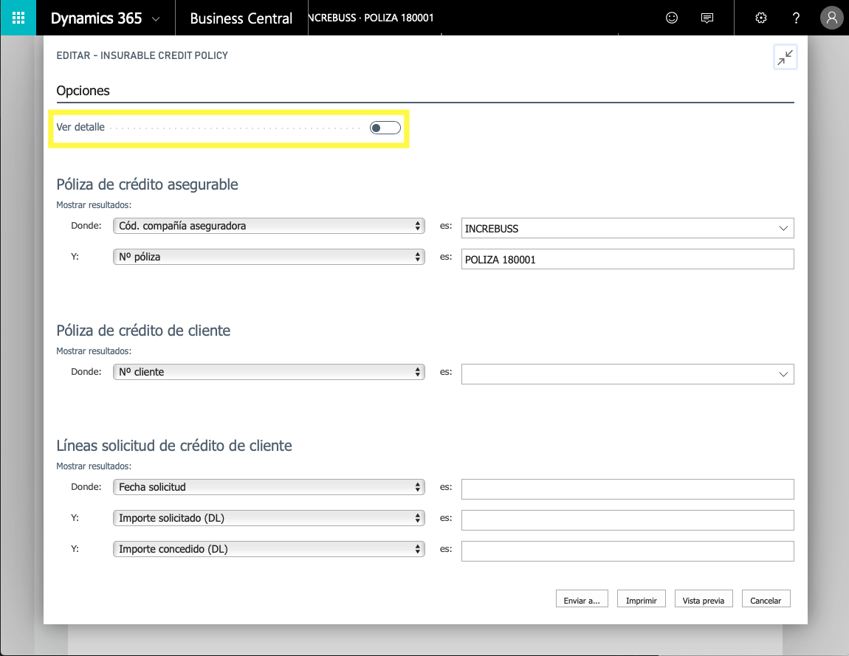The image size is (849, 656).
Task: Click the Cancelar button
Action: pos(766,600)
